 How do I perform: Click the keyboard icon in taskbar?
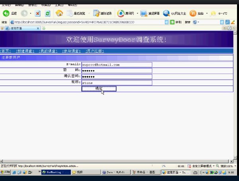(195, 173)
